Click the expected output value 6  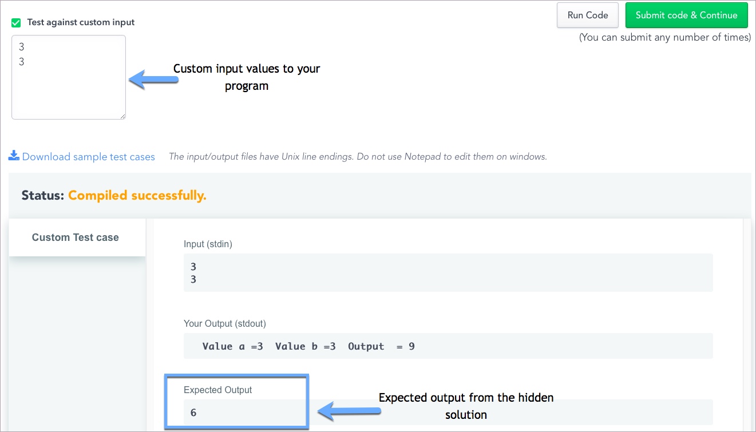pos(193,412)
